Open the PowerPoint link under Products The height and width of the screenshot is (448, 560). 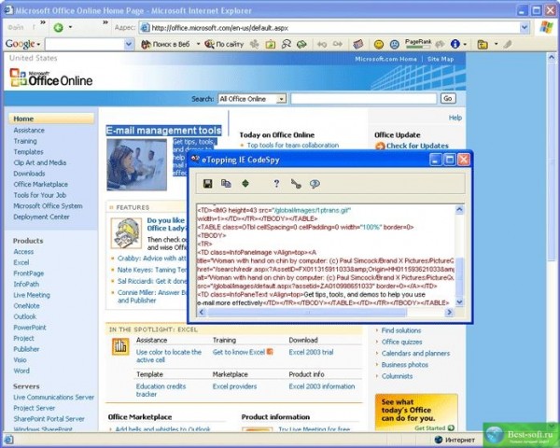30,328
